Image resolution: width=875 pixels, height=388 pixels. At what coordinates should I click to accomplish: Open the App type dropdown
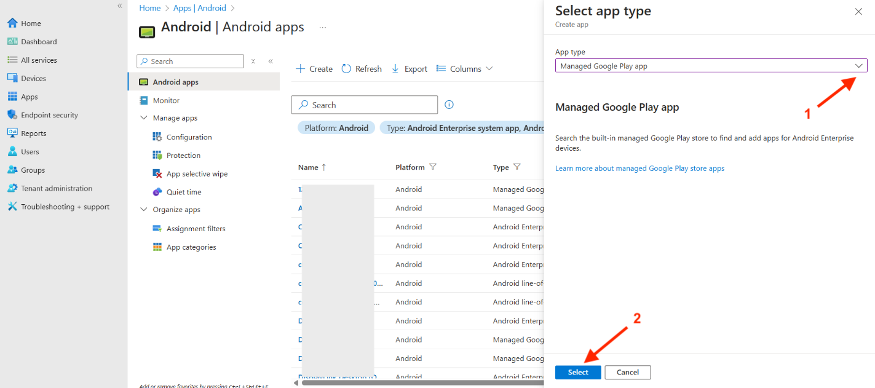pyautogui.click(x=711, y=66)
